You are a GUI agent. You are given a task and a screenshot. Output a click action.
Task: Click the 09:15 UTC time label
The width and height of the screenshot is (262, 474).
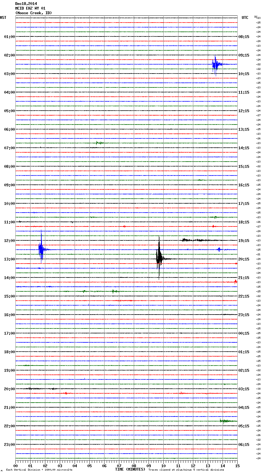244,55
